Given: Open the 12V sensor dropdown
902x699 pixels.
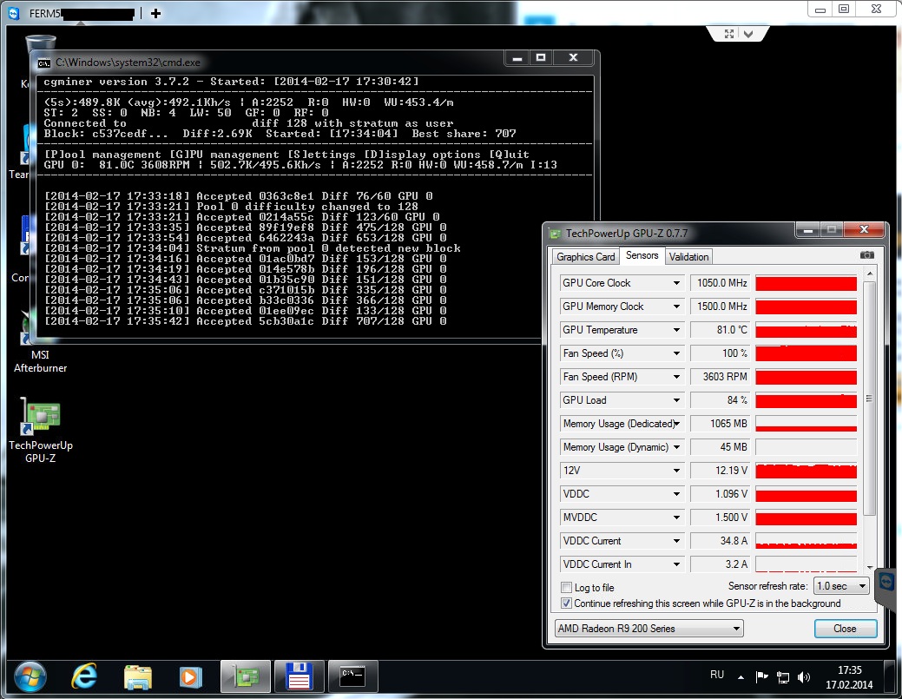Looking at the screenshot, I should click(x=676, y=471).
